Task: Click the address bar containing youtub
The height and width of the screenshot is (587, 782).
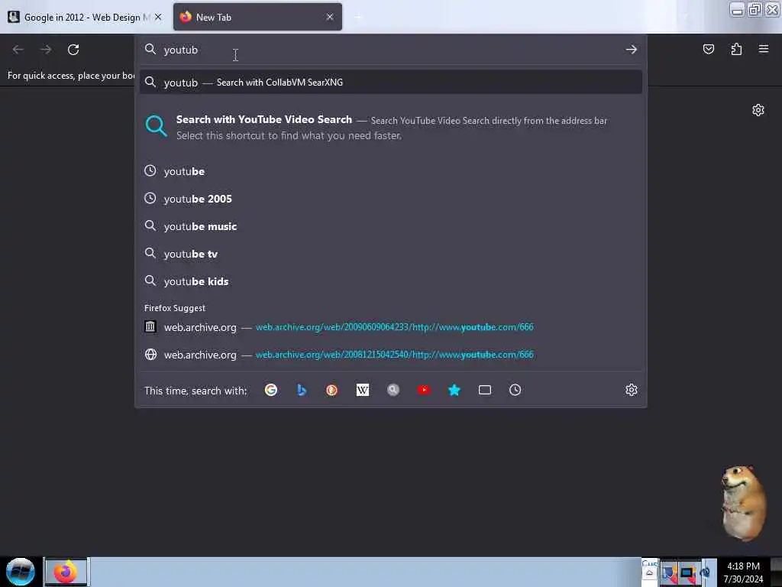Action: tap(390, 50)
